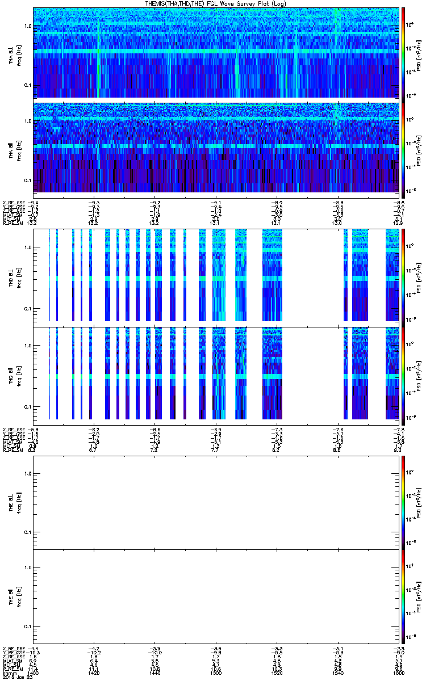Click the empty THE B⊥ panel

coord(216,502)
